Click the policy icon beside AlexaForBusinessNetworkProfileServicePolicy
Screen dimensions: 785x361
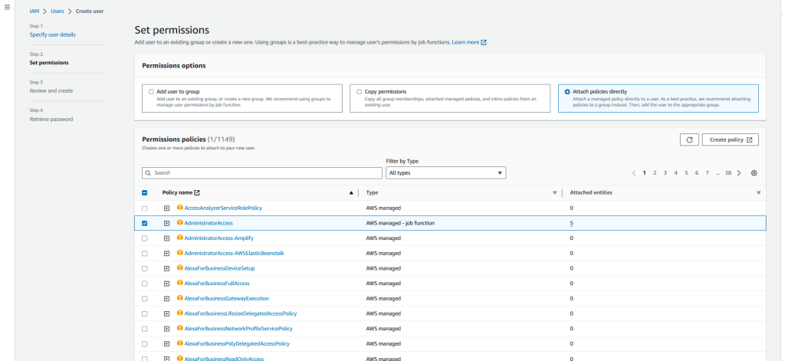[179, 329]
